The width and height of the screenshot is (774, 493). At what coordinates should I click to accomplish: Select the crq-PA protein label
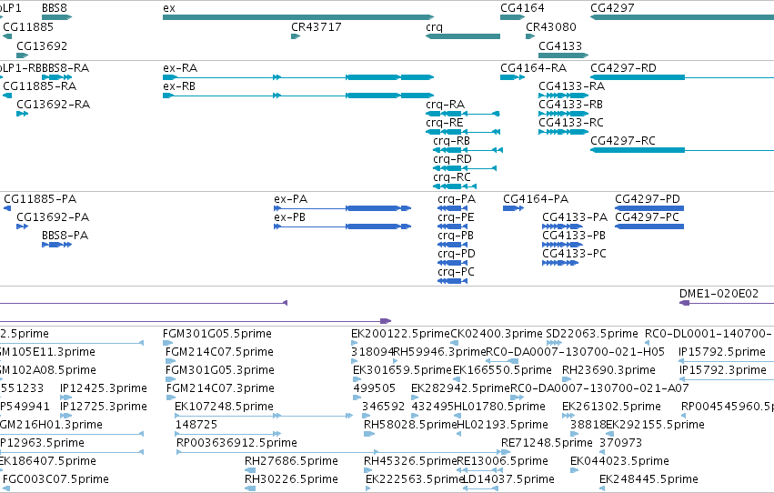click(x=457, y=199)
